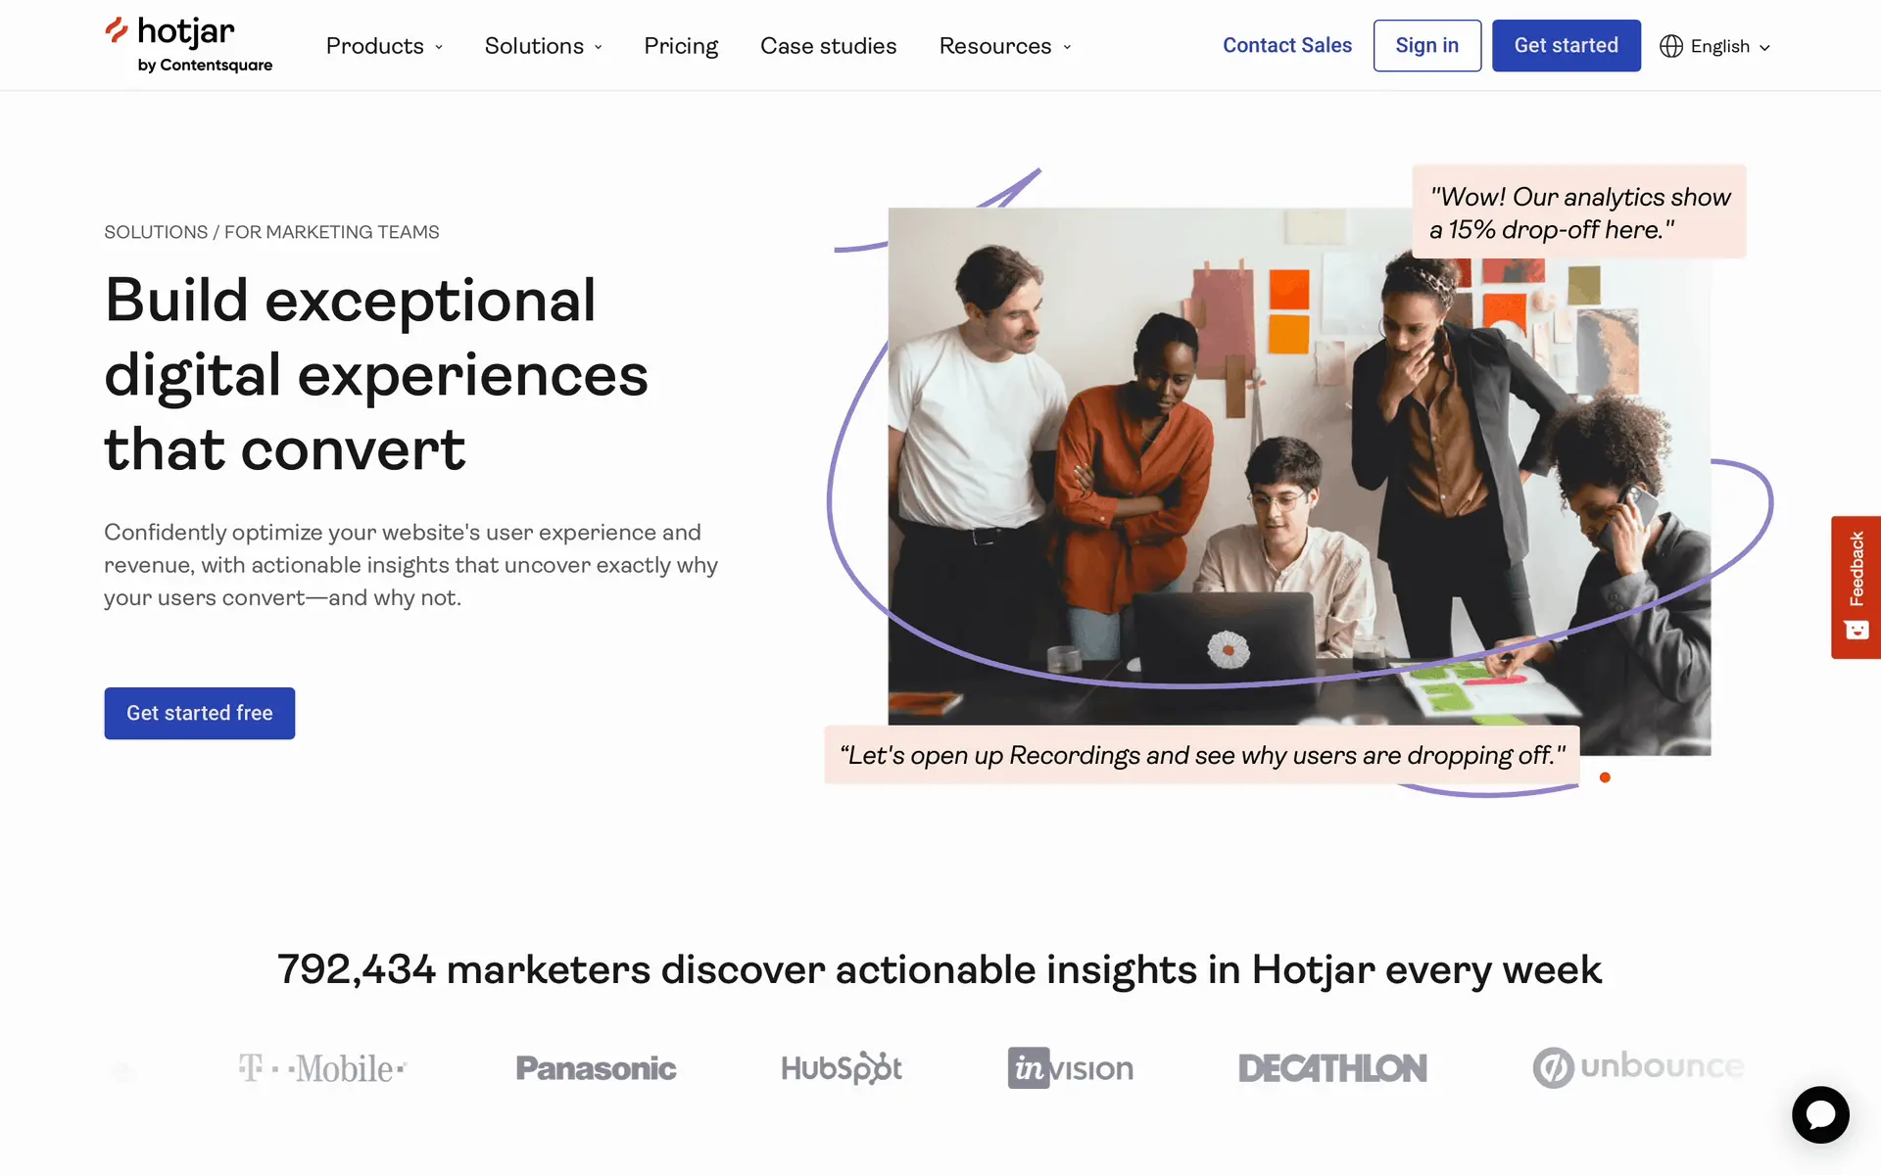
Task: Open the red Feedback side tab
Action: [x=1856, y=587]
